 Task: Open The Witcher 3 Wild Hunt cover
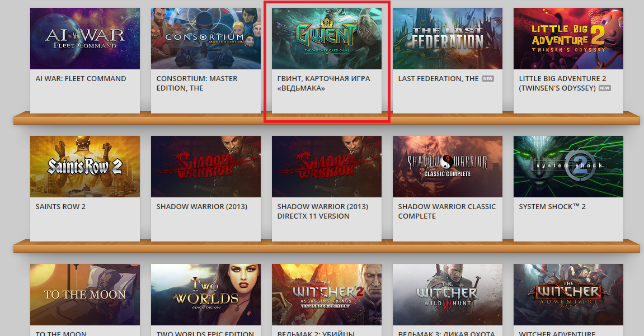pyautogui.click(x=447, y=295)
